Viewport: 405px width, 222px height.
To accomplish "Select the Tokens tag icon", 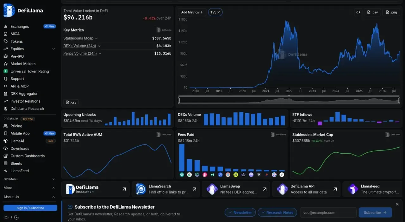I will tap(5, 41).
